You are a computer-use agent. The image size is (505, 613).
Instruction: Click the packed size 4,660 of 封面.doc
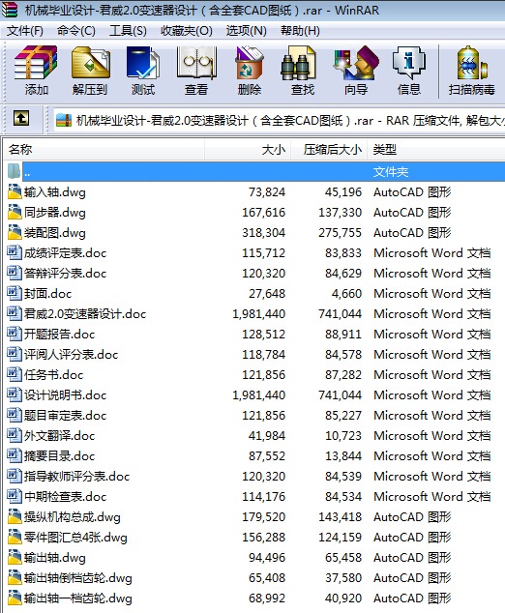[x=346, y=294]
